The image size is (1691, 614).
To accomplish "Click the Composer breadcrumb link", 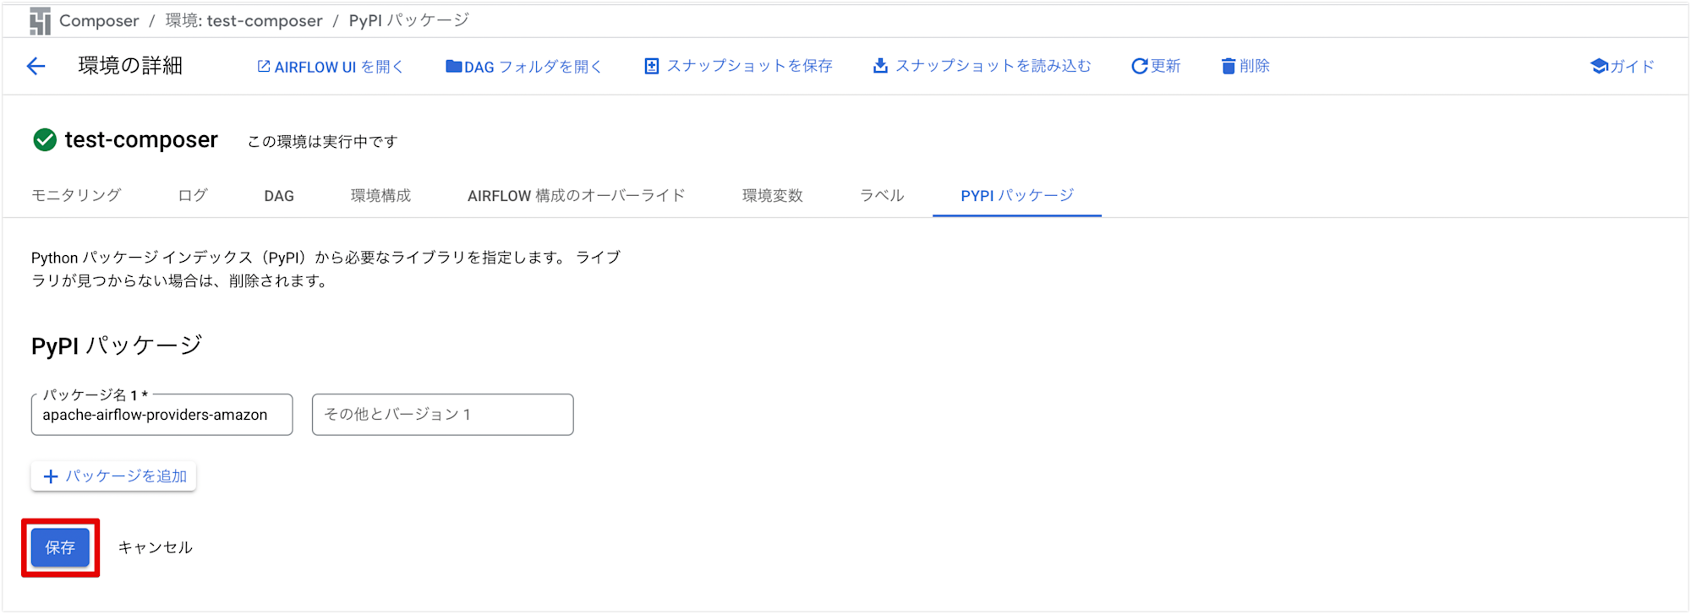I will 99,21.
